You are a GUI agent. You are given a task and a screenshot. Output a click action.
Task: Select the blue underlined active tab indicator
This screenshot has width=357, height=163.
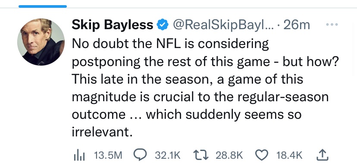pyautogui.click(x=43, y=6)
